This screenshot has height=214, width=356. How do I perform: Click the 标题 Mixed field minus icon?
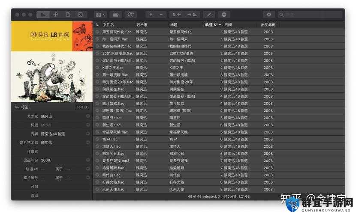tap(88, 125)
